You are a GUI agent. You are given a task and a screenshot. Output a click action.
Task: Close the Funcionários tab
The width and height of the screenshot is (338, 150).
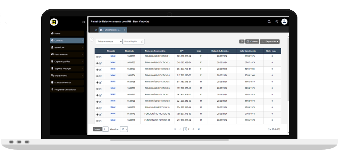click(x=125, y=30)
